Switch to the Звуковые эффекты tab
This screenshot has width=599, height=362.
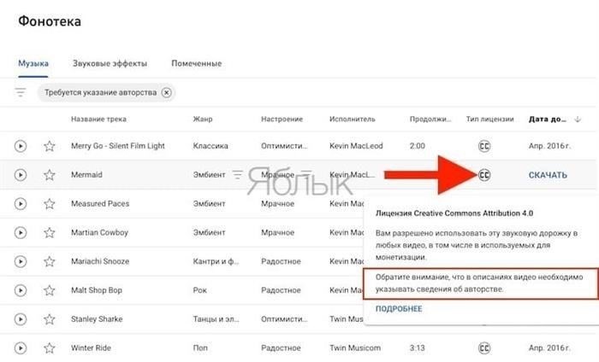pos(110,63)
